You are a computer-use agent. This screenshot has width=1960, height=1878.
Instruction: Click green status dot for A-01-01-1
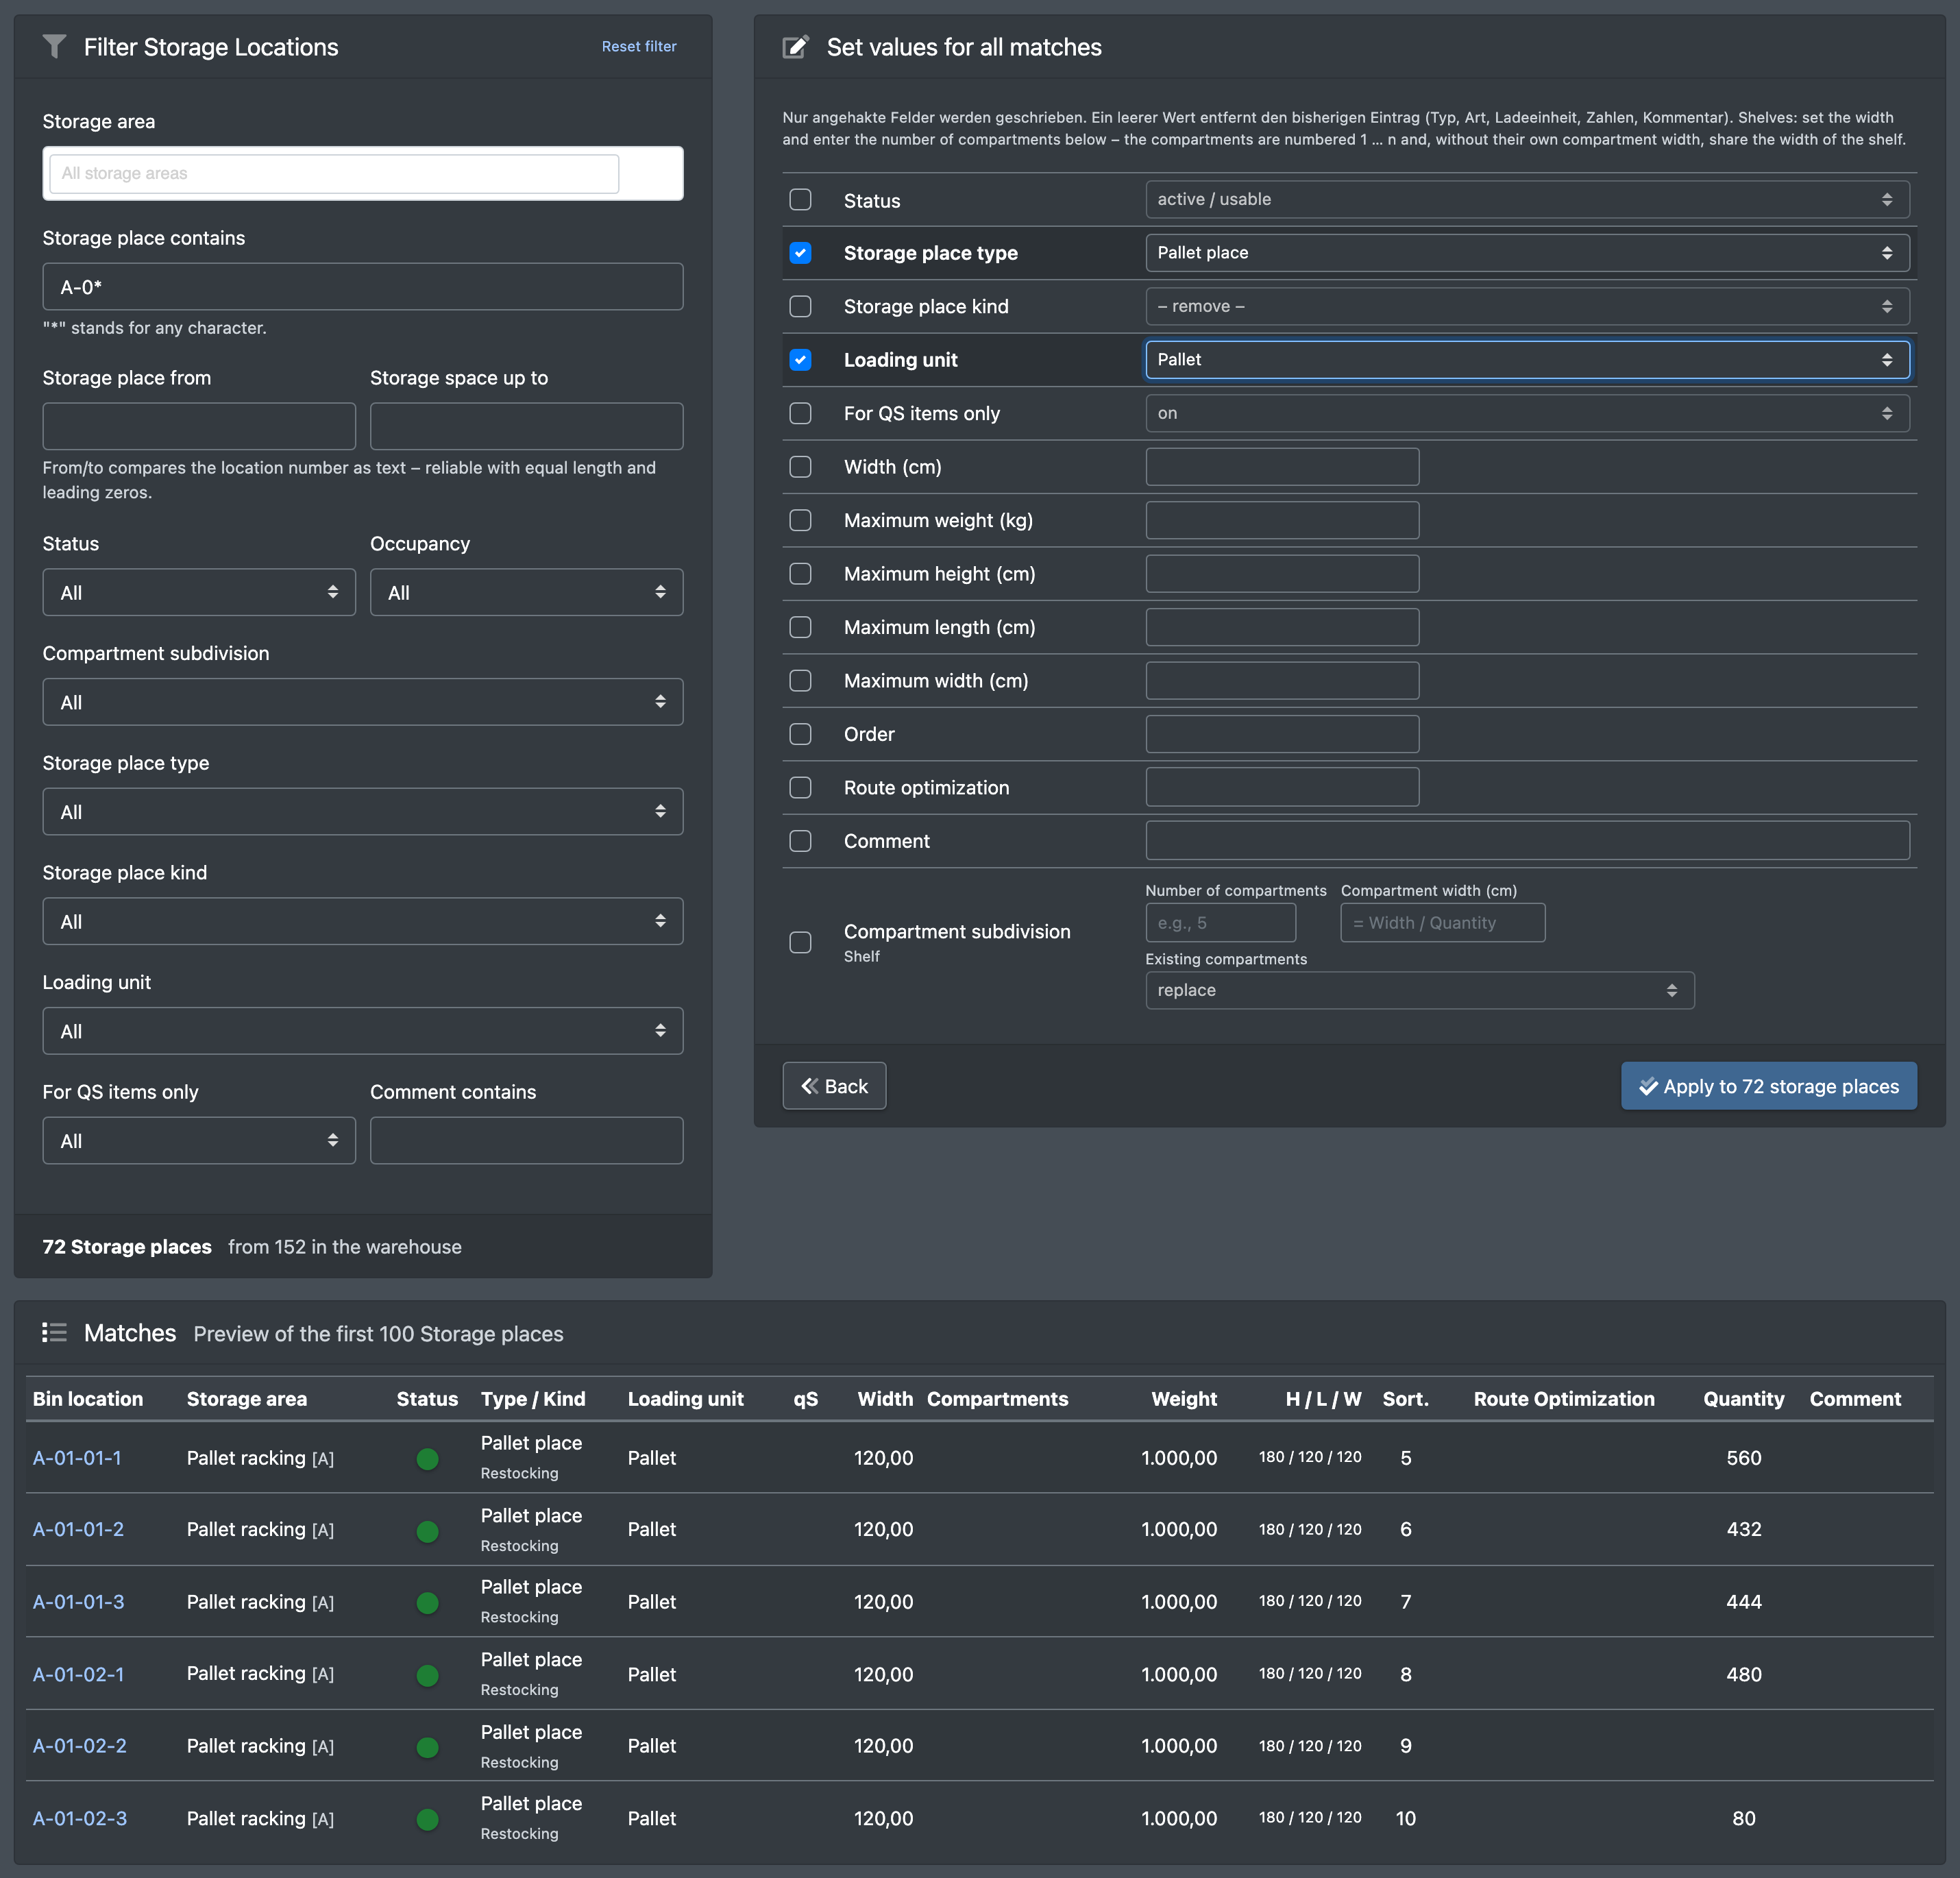click(x=428, y=1459)
